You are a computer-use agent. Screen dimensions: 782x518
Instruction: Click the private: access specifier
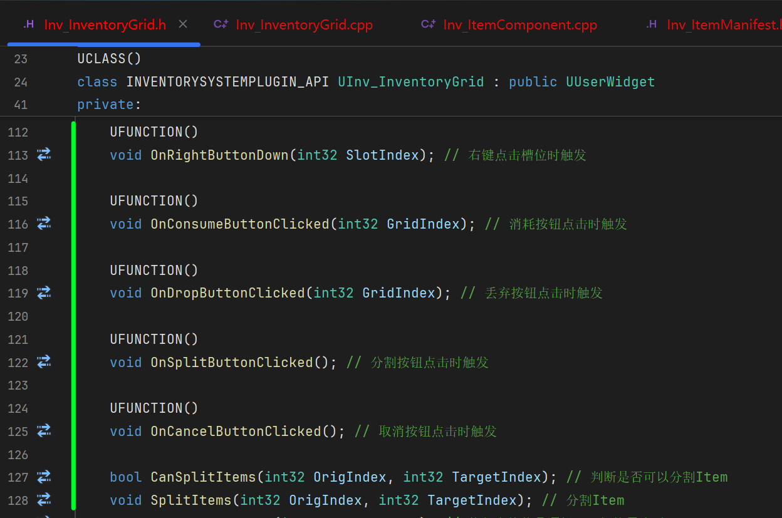tap(110, 105)
